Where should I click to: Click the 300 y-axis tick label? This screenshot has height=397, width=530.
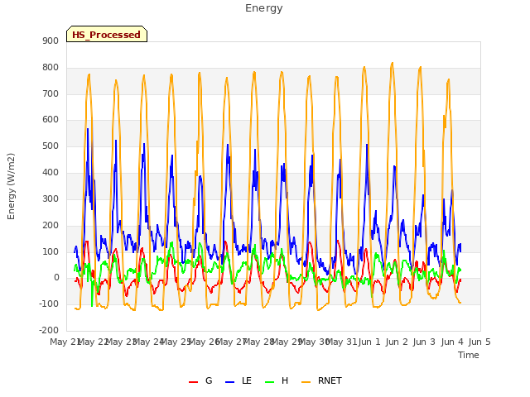pos(51,198)
